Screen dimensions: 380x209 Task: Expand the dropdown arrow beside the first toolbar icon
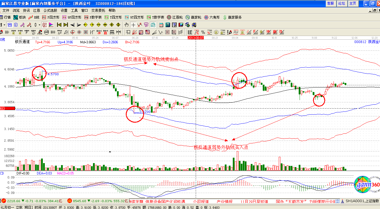pyautogui.click(x=5, y=25)
